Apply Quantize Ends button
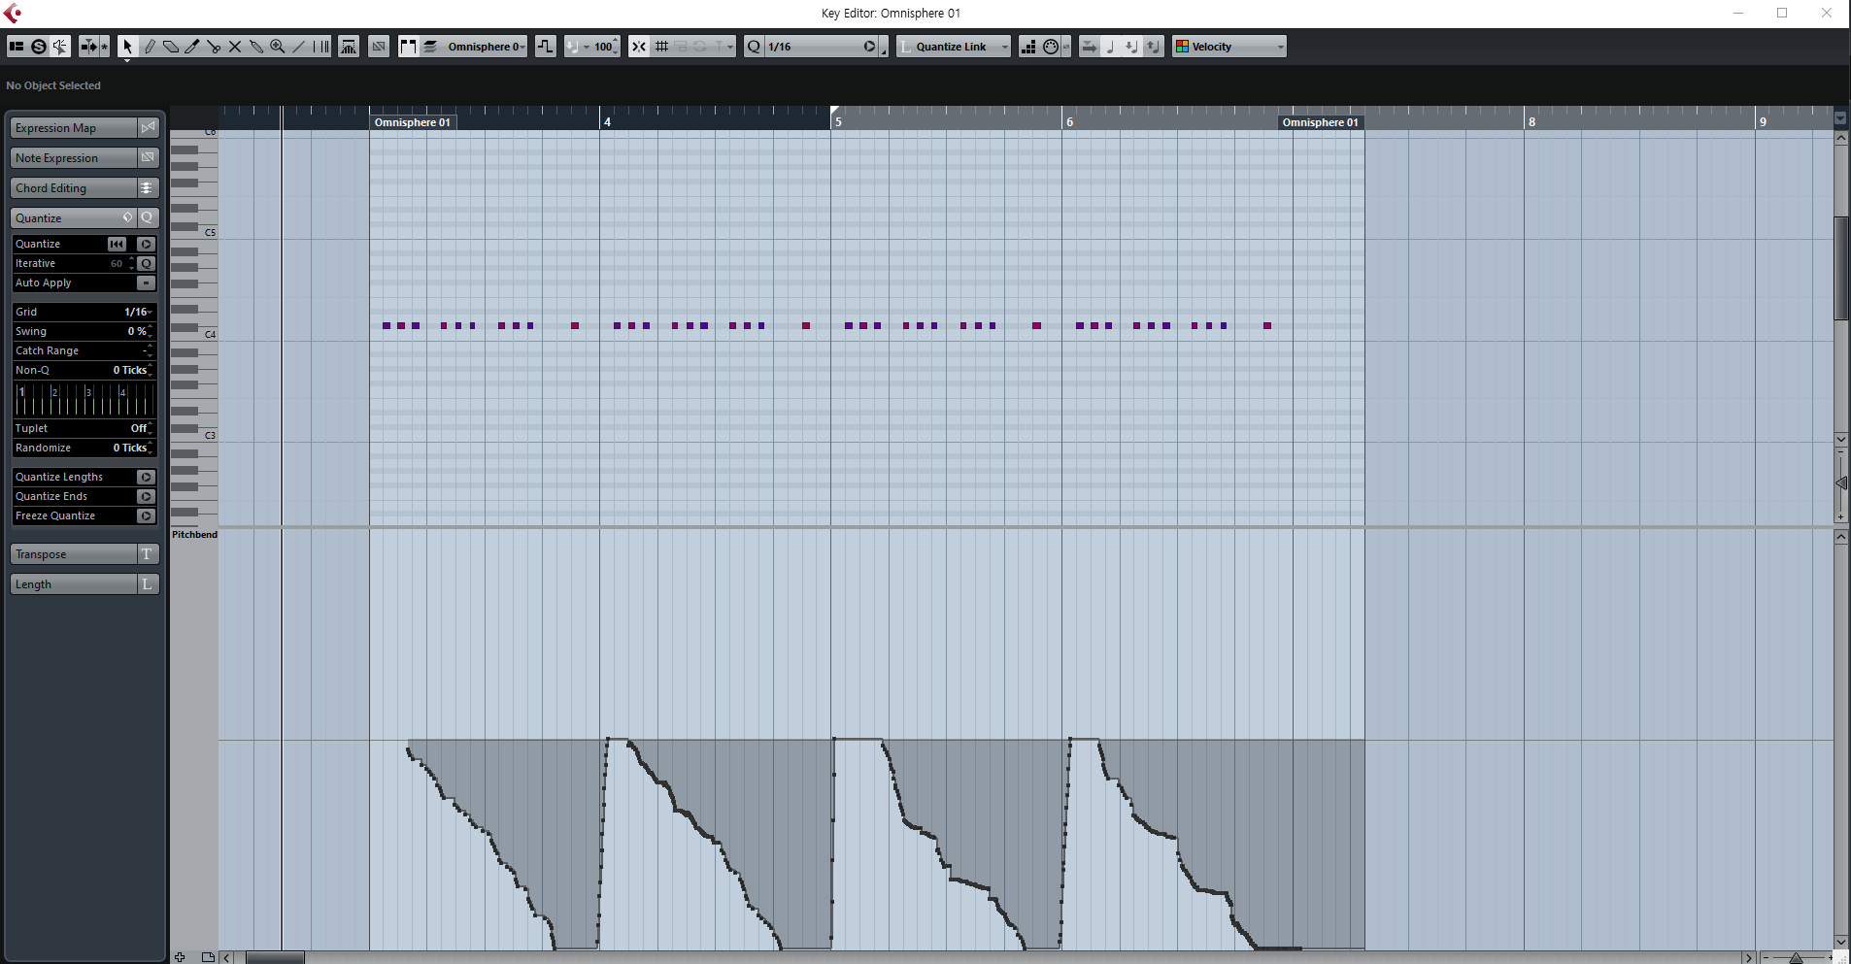This screenshot has height=964, width=1851. point(146,496)
